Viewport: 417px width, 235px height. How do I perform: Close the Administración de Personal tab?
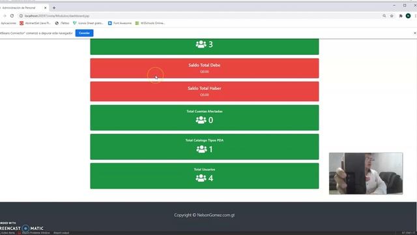click(x=45, y=8)
